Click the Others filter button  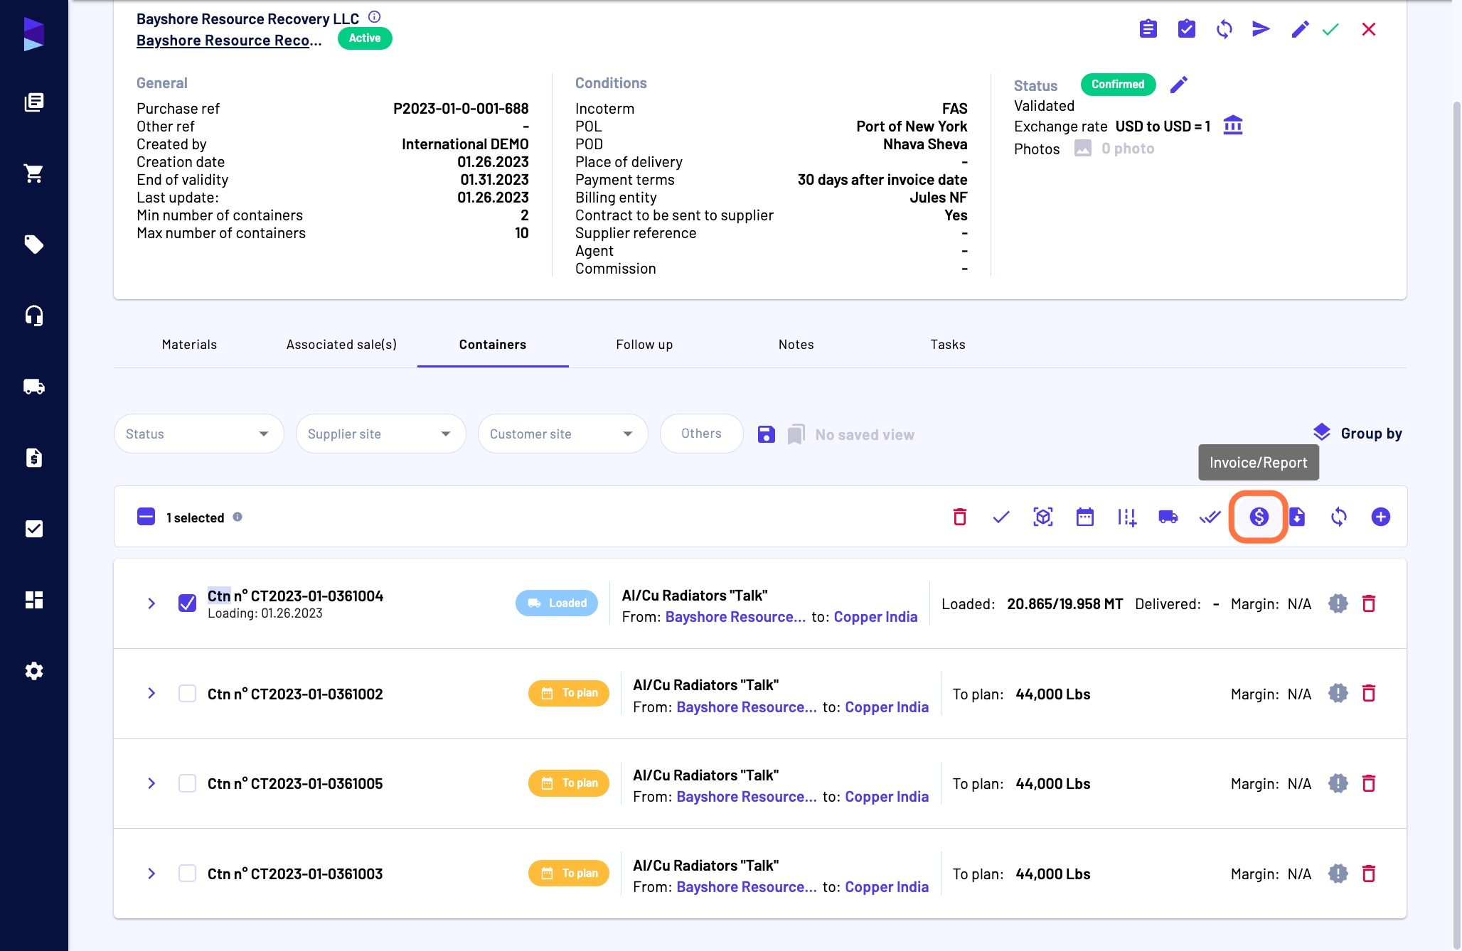tap(701, 434)
